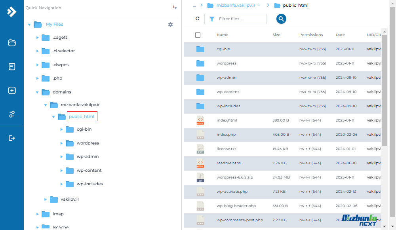Image resolution: width=396 pixels, height=230 pixels.
Task: Click the index.html file icon
Action: (200, 120)
